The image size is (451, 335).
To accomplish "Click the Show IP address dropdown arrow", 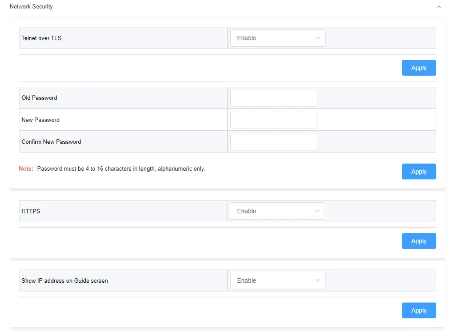I will click(x=317, y=280).
